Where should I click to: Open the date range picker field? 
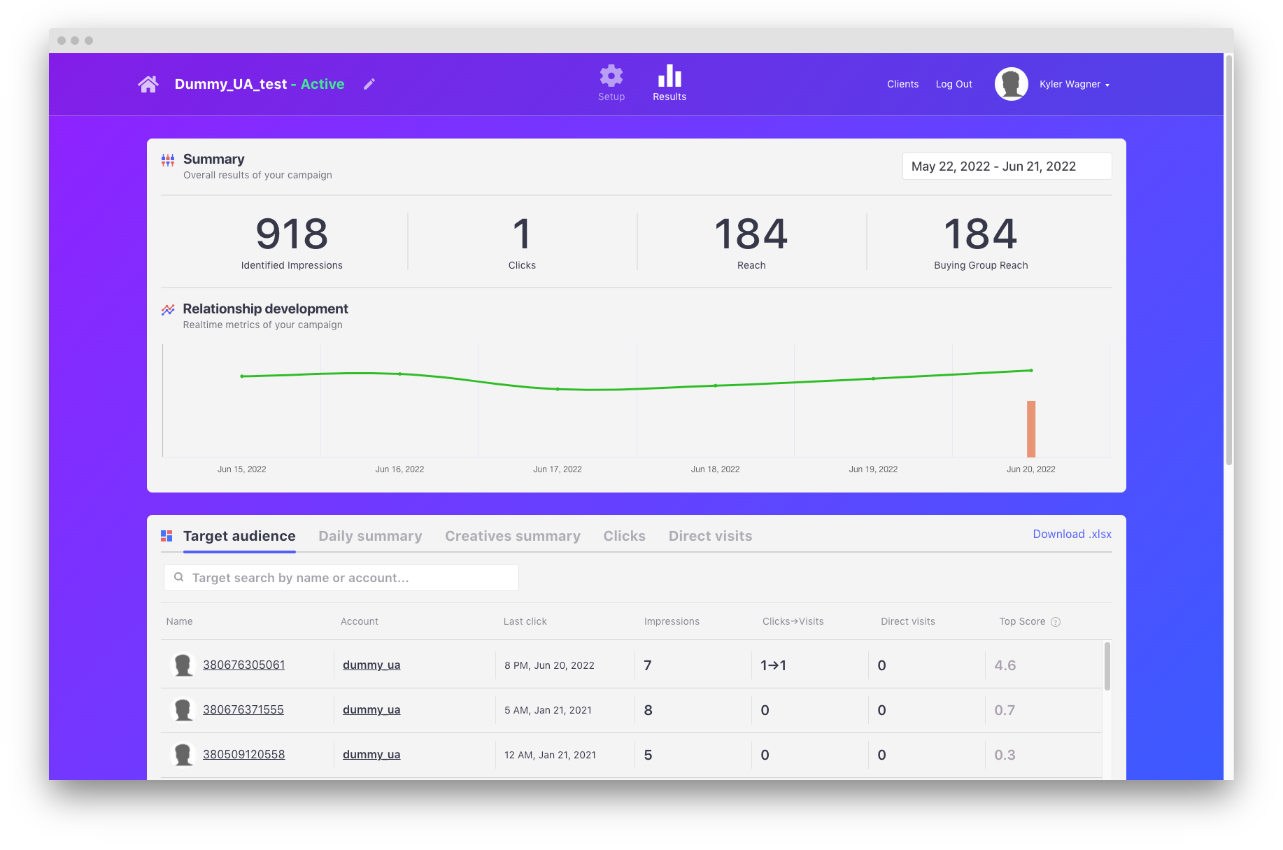pos(1007,167)
